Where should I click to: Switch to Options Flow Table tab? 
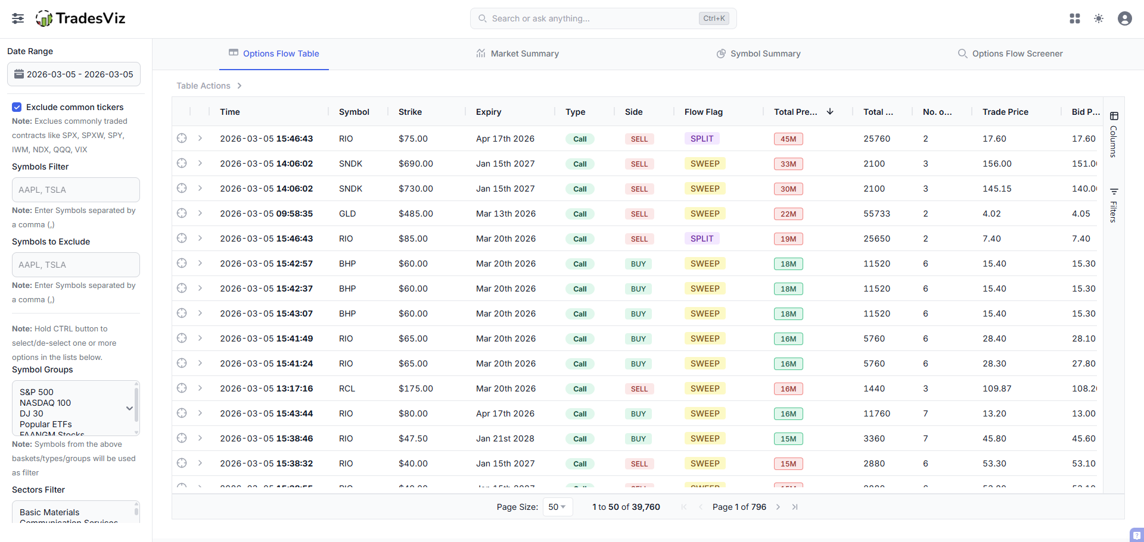pos(274,54)
